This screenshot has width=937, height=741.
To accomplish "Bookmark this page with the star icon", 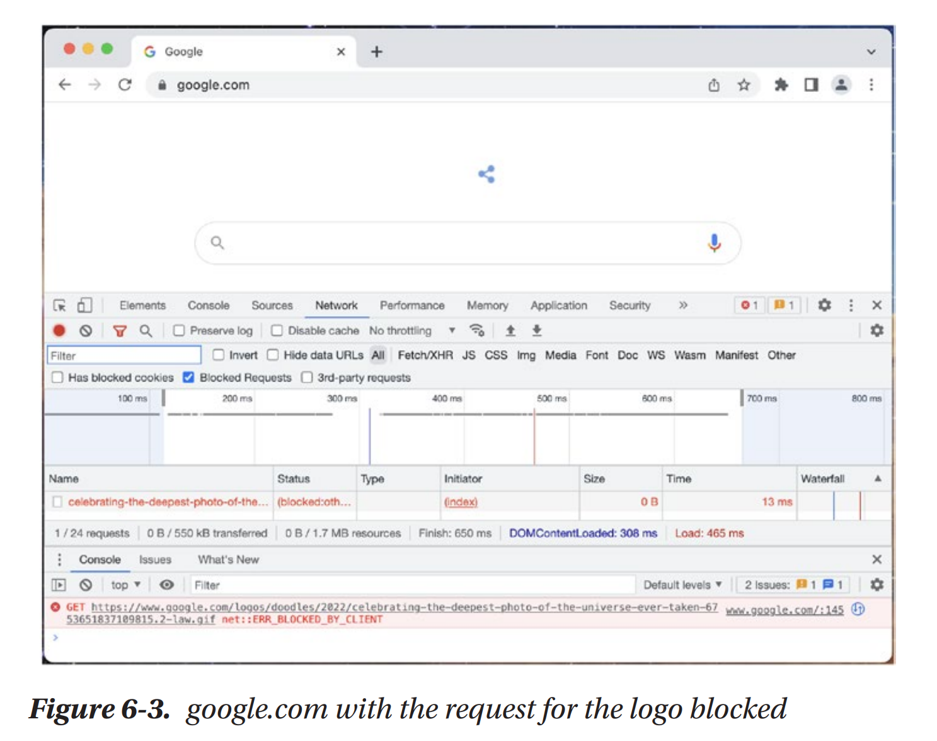I will [x=744, y=85].
